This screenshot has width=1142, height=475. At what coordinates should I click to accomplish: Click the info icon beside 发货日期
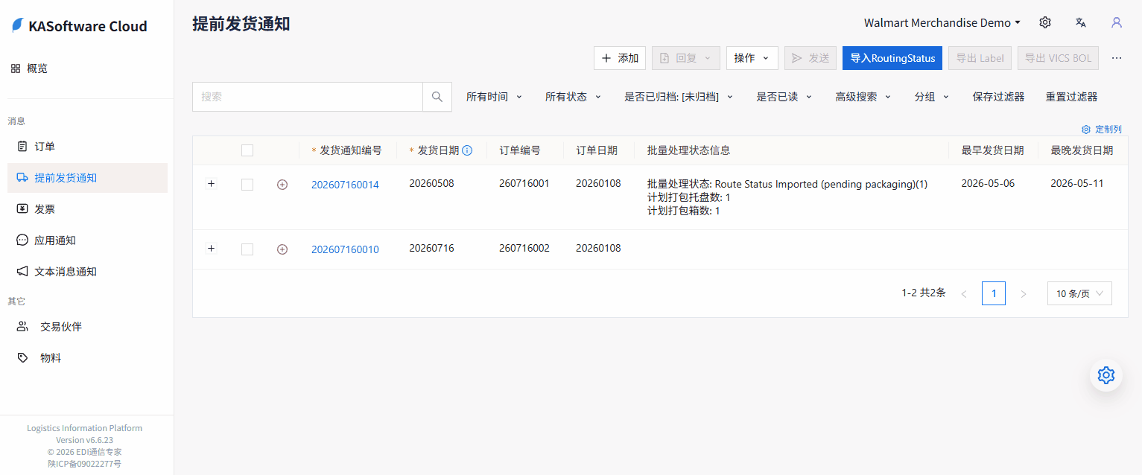467,150
